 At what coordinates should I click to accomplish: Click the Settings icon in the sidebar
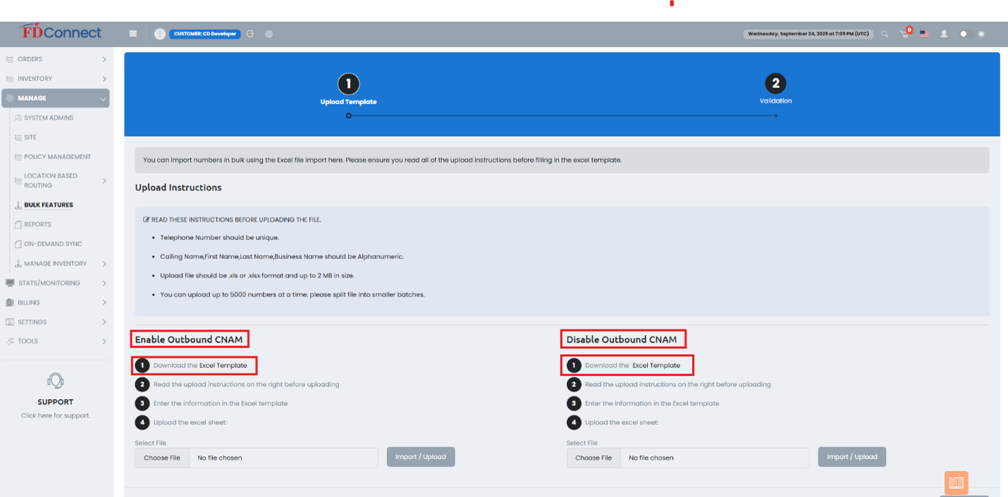[10, 322]
